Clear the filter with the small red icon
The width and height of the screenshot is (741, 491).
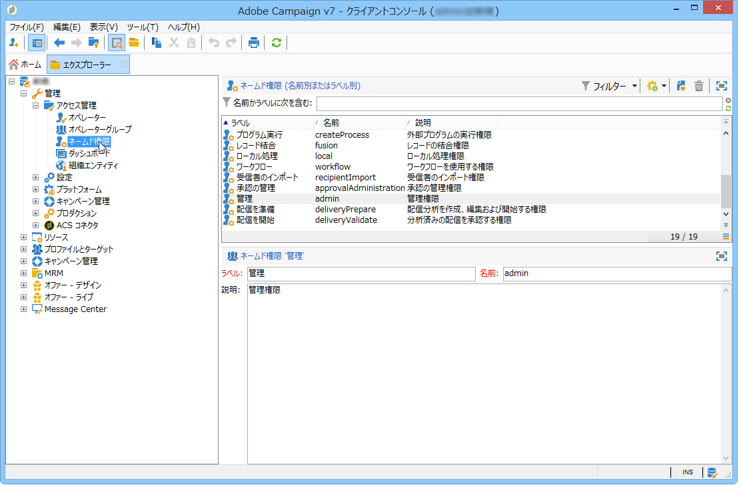pyautogui.click(x=728, y=100)
